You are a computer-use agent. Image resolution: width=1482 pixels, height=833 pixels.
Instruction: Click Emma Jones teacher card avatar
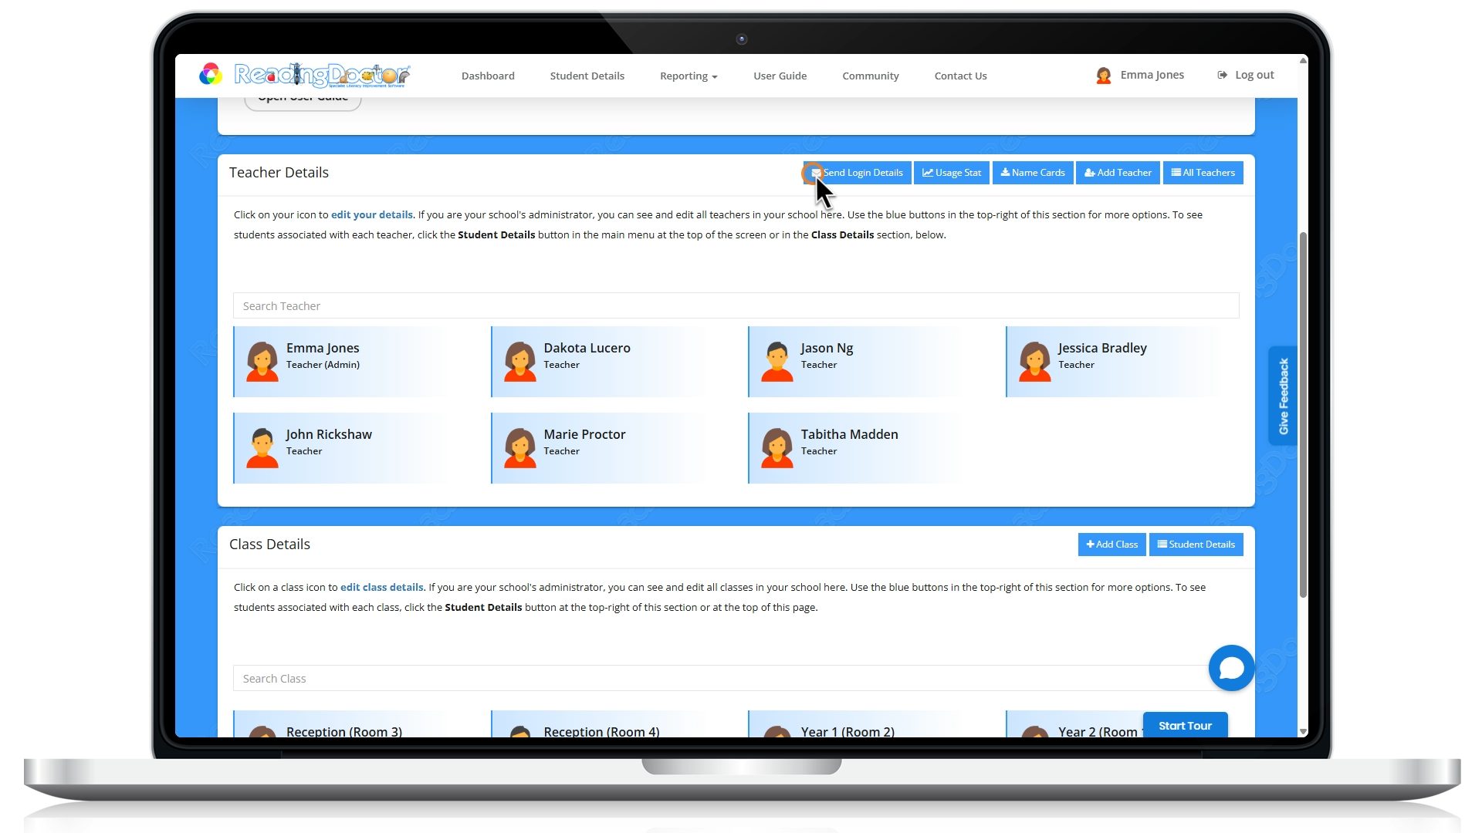tap(262, 362)
